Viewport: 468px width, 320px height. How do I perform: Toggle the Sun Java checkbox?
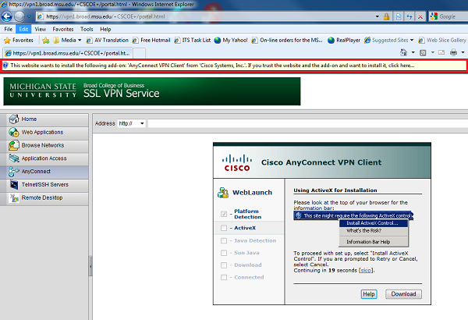click(x=224, y=253)
